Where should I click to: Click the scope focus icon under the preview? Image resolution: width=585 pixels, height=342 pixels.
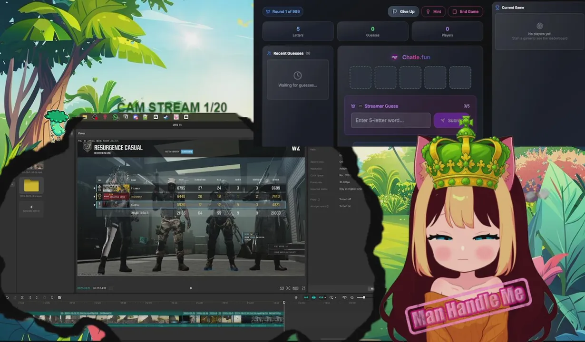point(288,288)
